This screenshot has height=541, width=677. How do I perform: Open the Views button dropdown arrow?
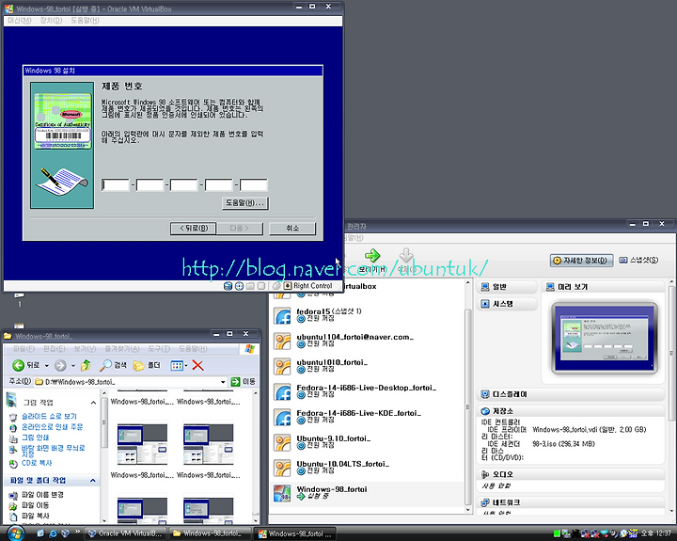[186, 366]
